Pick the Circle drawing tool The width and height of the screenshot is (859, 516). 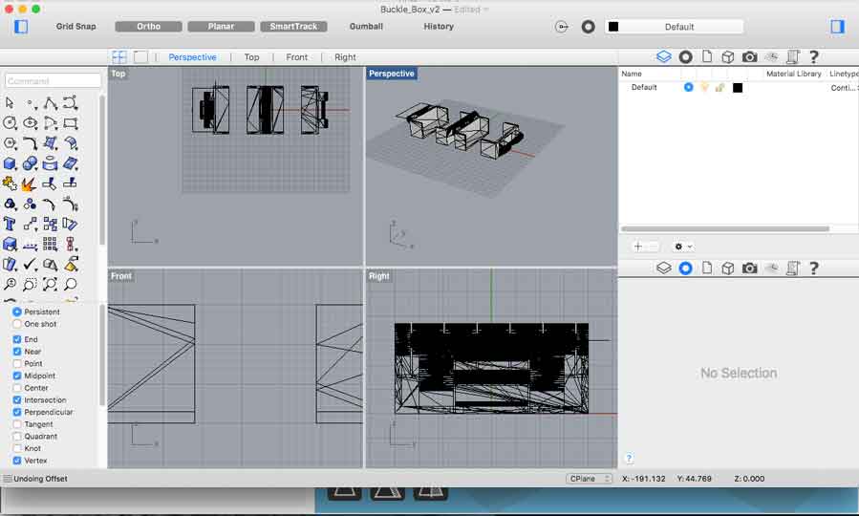(x=10, y=123)
